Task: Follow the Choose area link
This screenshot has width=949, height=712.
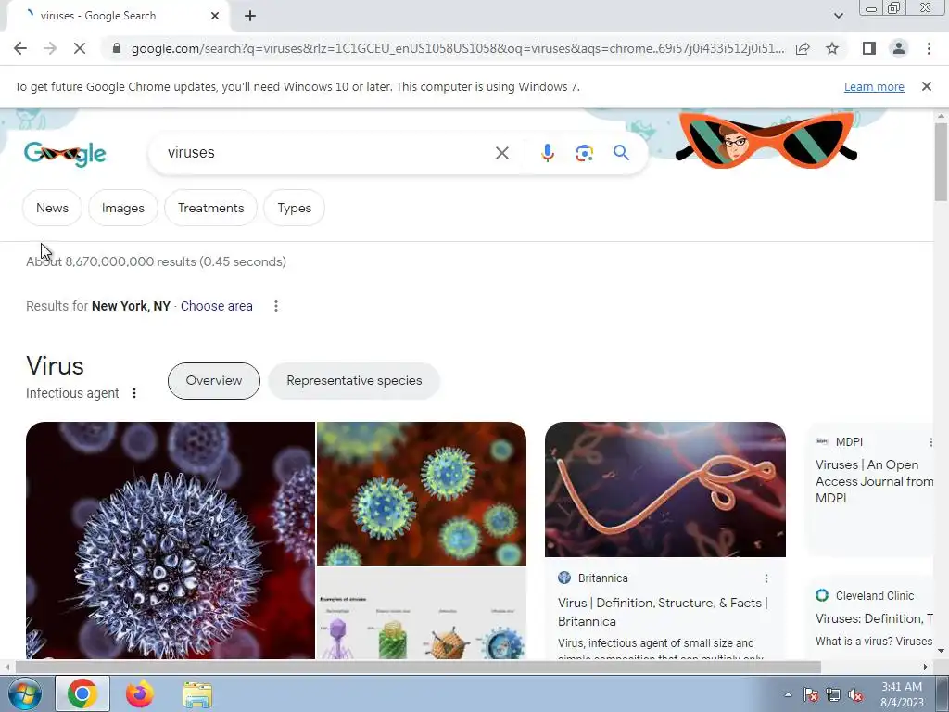Action: click(216, 306)
